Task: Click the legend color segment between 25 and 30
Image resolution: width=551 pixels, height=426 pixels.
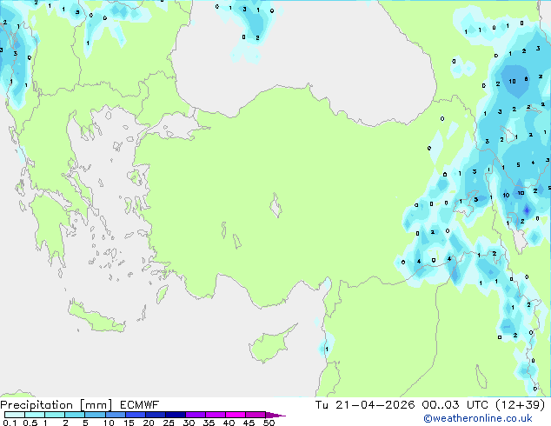Action: (176, 415)
